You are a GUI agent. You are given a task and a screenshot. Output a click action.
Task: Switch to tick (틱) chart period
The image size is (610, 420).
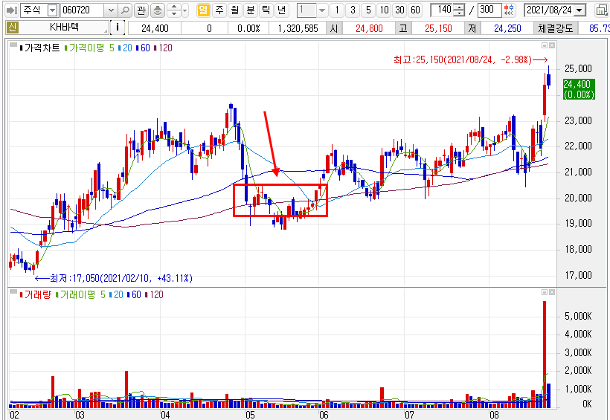click(266, 10)
